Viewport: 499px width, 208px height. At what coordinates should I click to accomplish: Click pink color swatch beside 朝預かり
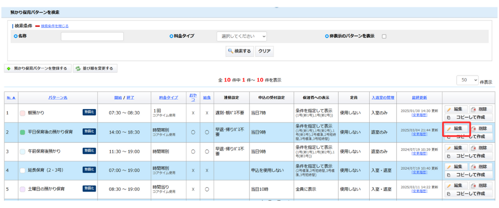(x=22, y=113)
